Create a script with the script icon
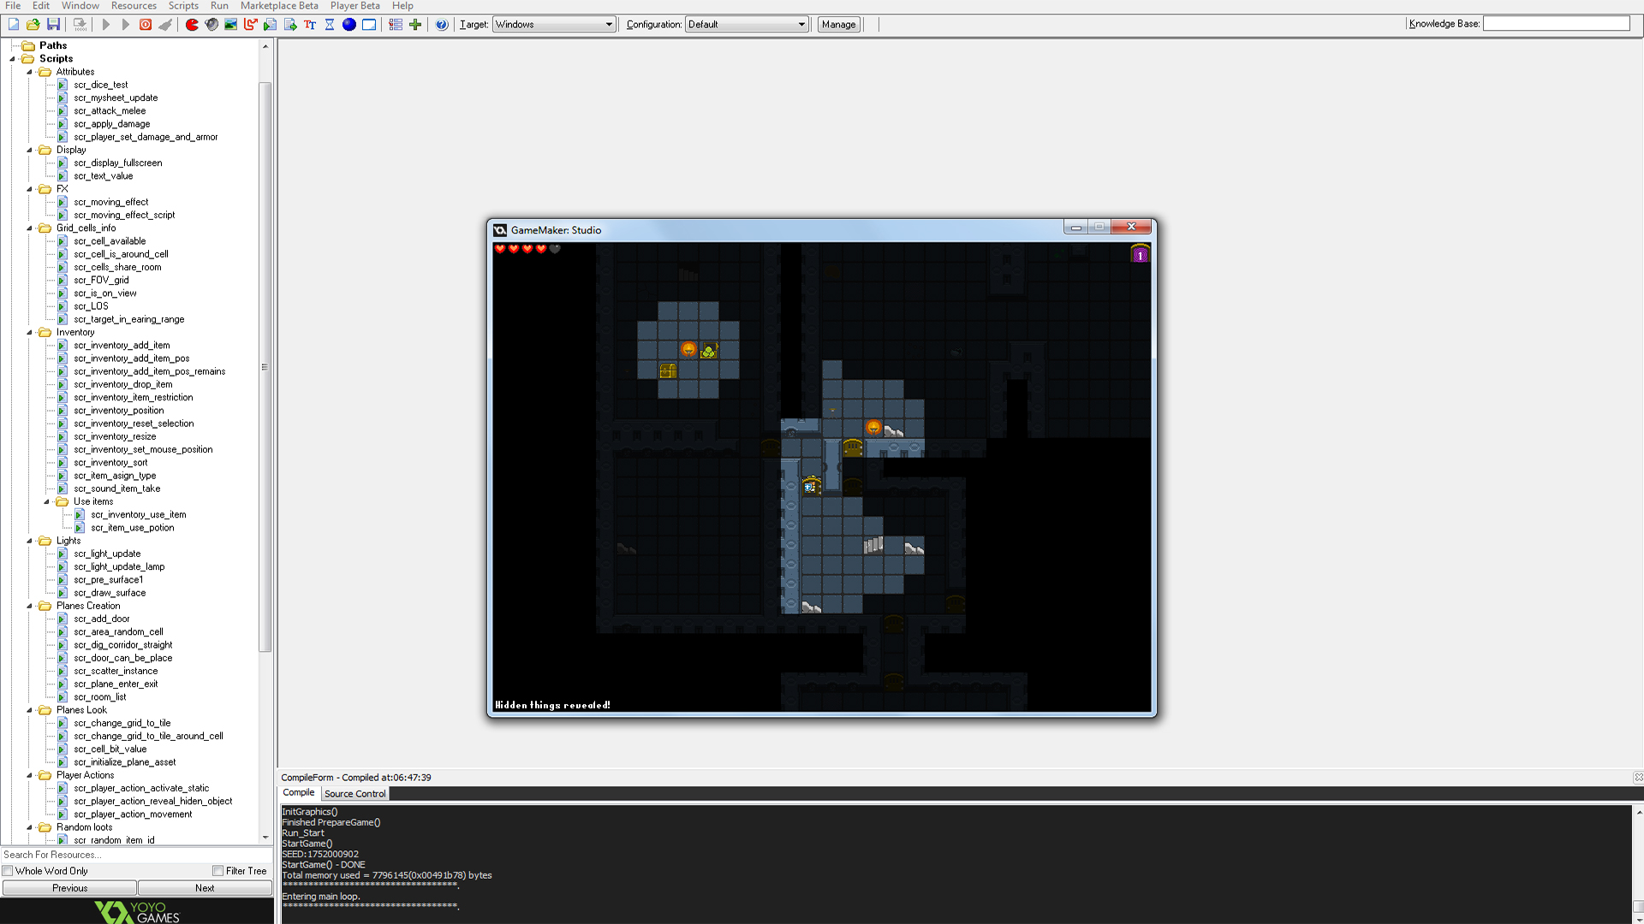This screenshot has height=924, width=1644. point(271,24)
